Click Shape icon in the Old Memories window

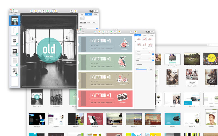(47, 11)
